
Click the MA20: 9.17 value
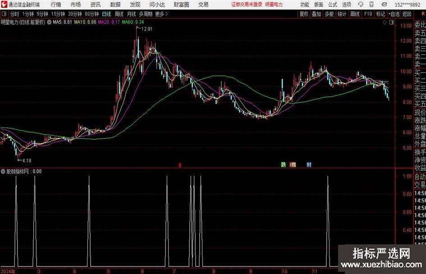(109, 22)
